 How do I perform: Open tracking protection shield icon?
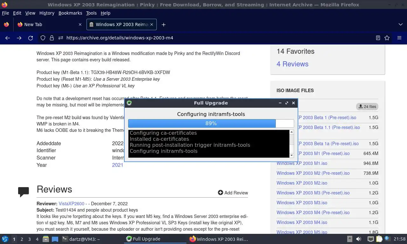[x=43, y=38]
